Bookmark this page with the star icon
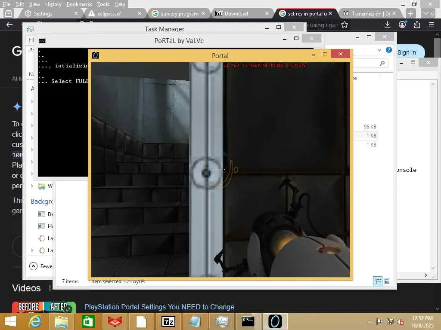 pyautogui.click(x=345, y=25)
